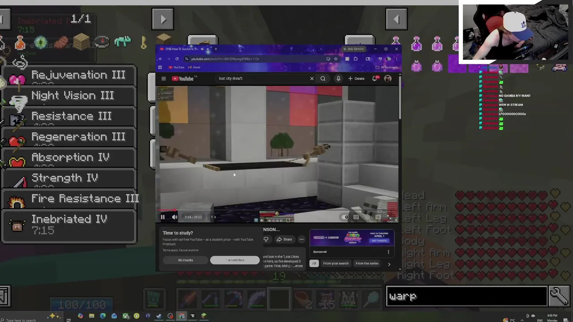Reload the browser page

[x=177, y=59]
